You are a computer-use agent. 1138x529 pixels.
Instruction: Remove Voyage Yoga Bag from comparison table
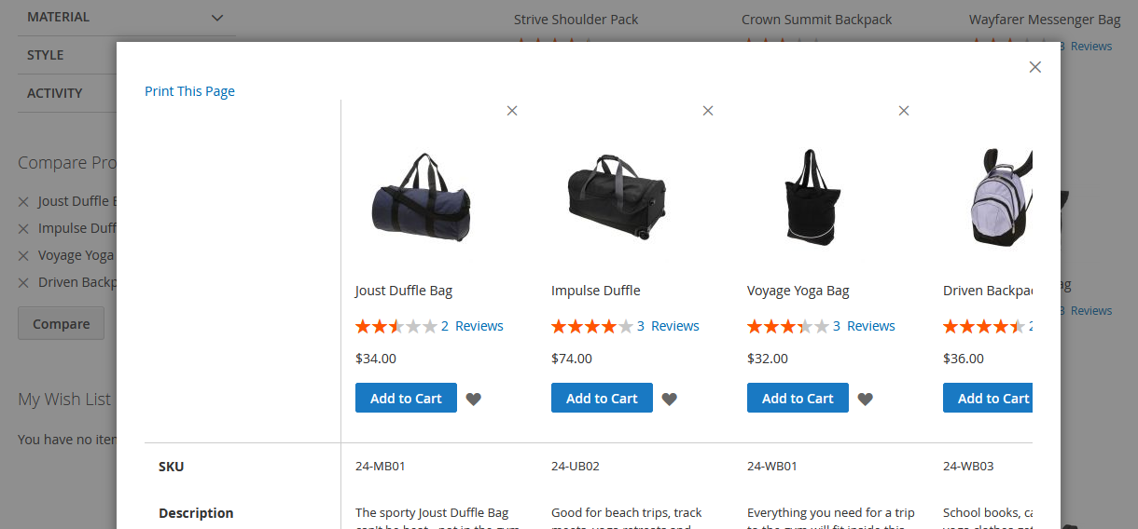[903, 111]
